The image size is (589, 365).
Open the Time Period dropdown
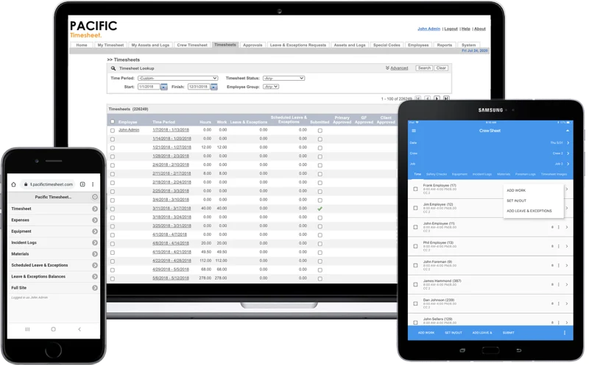tap(177, 78)
